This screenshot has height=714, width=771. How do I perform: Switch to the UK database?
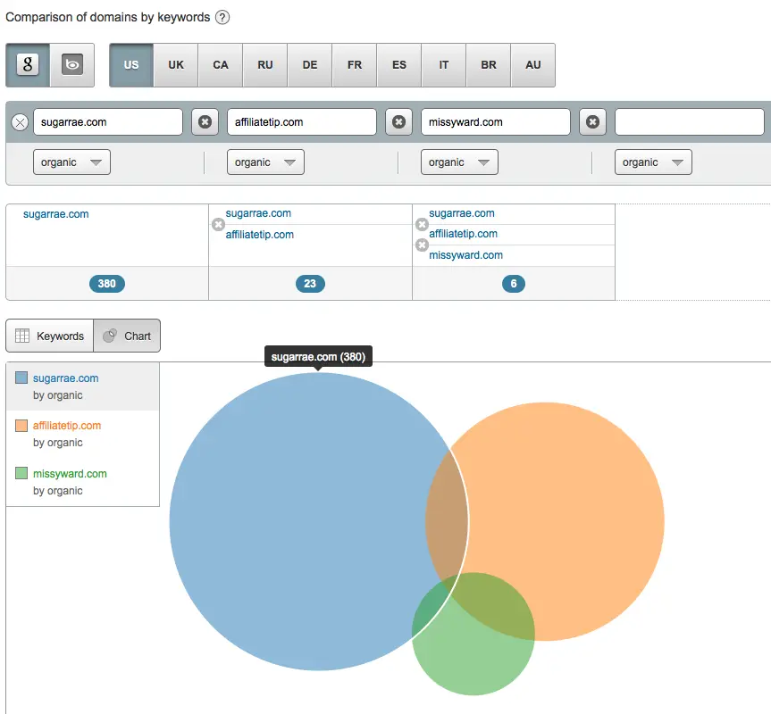[176, 65]
